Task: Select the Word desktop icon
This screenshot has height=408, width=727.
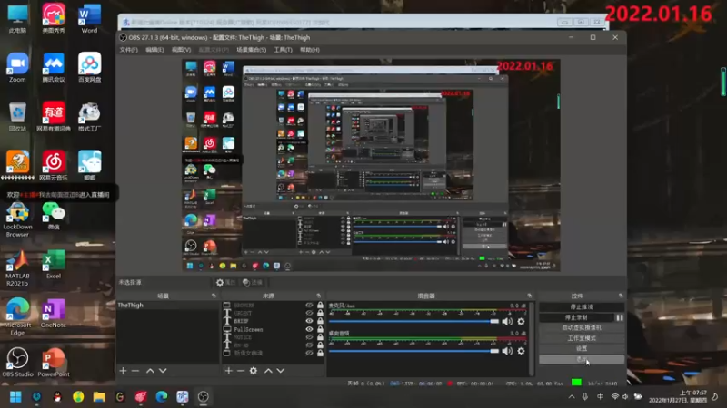Action: click(x=89, y=18)
